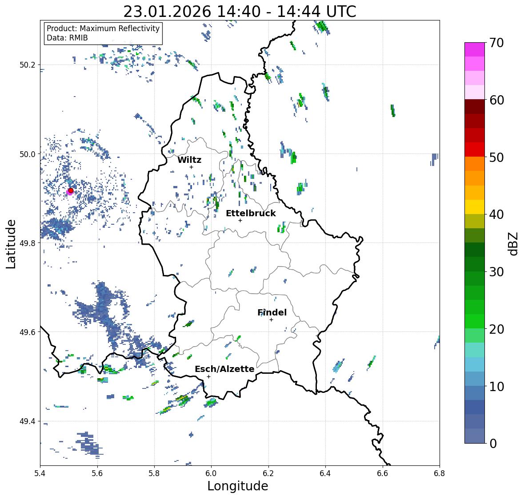Click the 49.6 latitude tick label

[x=28, y=332]
